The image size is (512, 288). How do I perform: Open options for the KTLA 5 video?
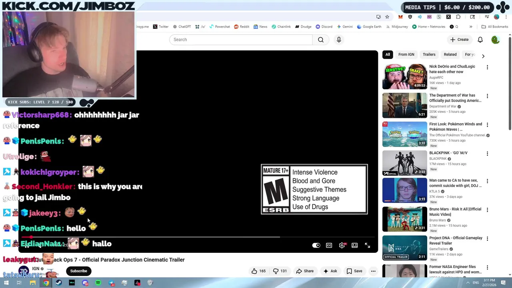[487, 181]
